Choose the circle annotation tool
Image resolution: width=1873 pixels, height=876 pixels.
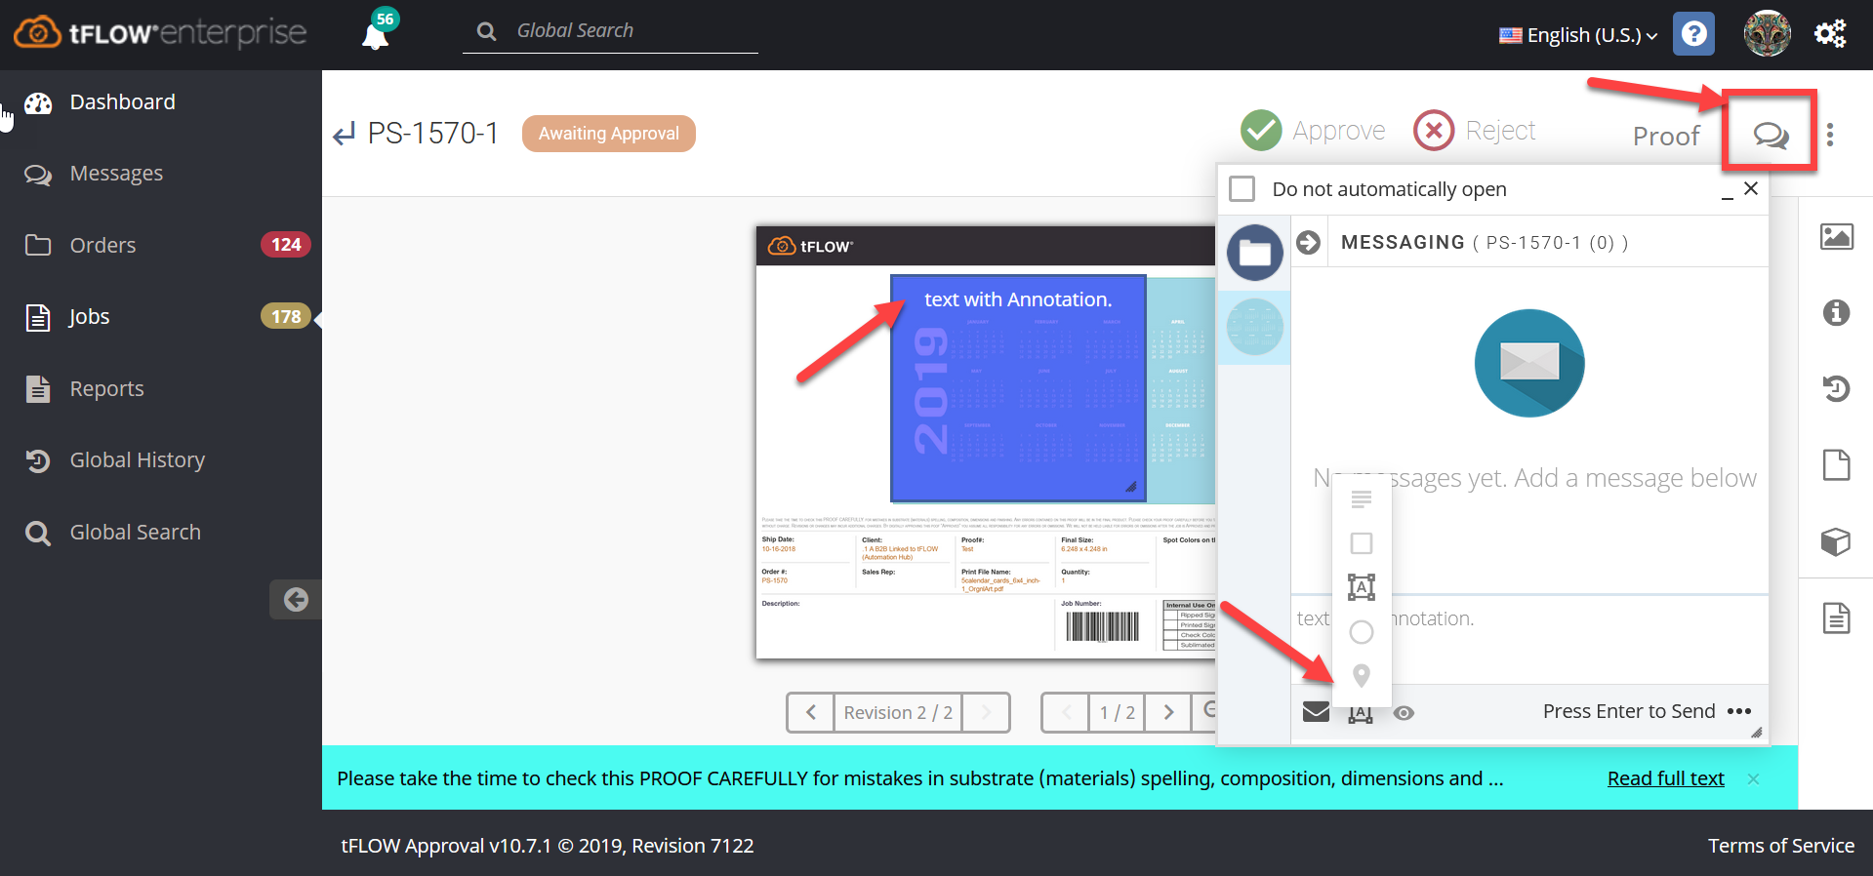pyautogui.click(x=1362, y=632)
